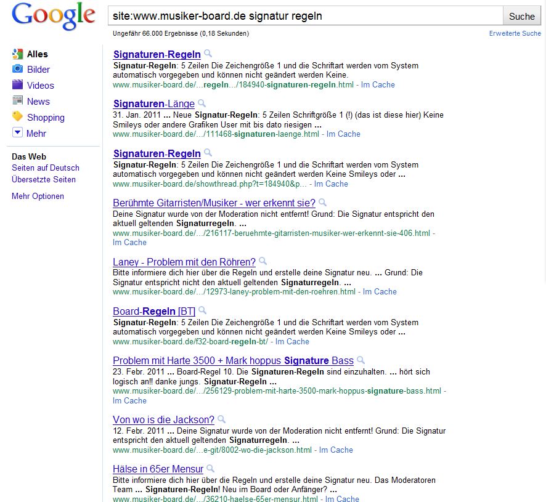
Task: Click the Suche button
Action: (x=521, y=16)
